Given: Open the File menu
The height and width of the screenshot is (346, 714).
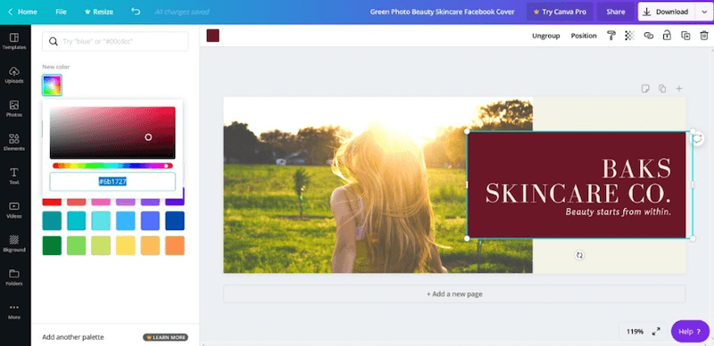Looking at the screenshot, I should 61,12.
